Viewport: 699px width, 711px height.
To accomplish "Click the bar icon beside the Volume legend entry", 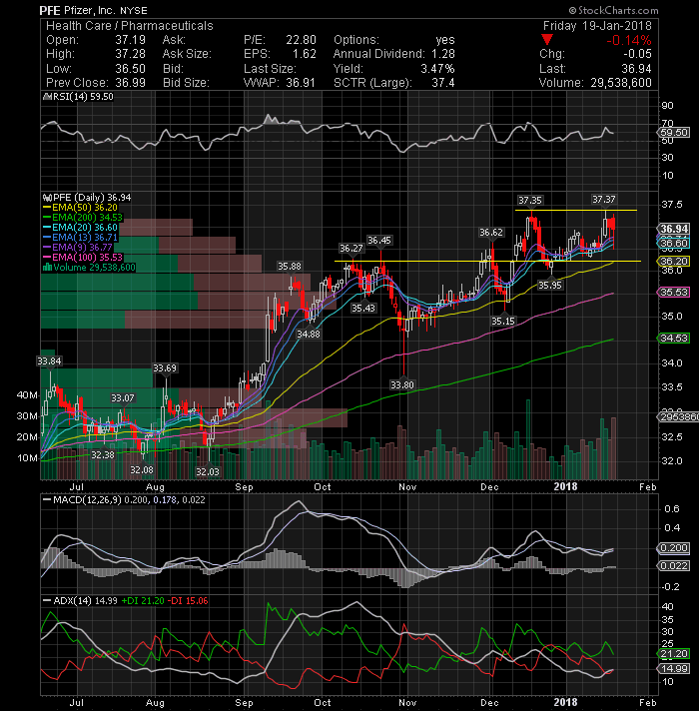I will point(47,267).
